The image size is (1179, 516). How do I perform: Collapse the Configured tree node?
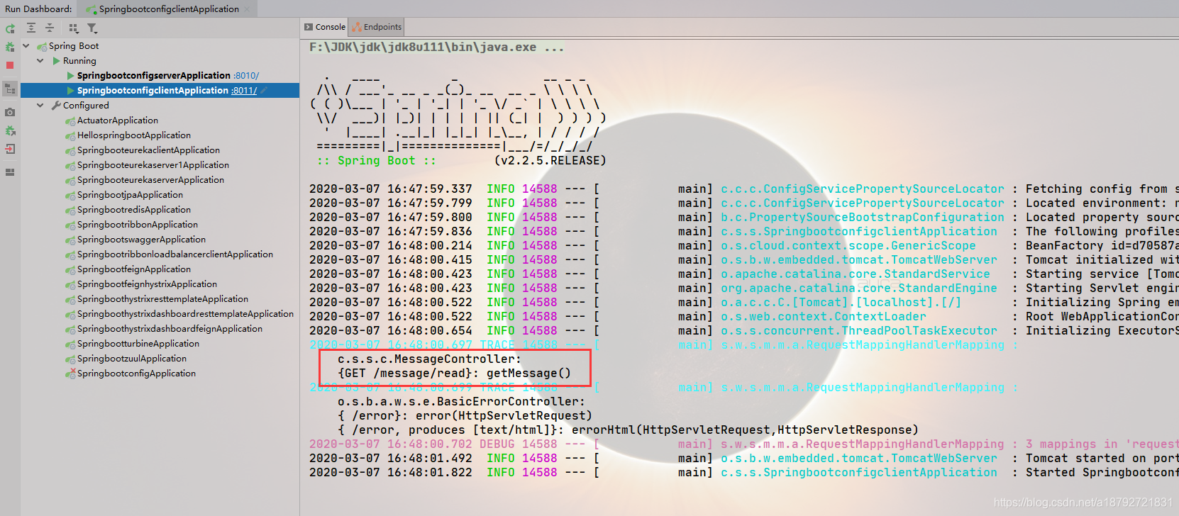point(40,106)
